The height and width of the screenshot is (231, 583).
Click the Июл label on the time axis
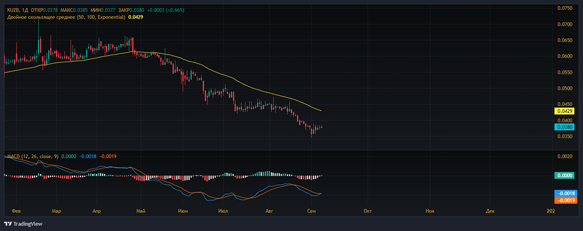click(223, 211)
